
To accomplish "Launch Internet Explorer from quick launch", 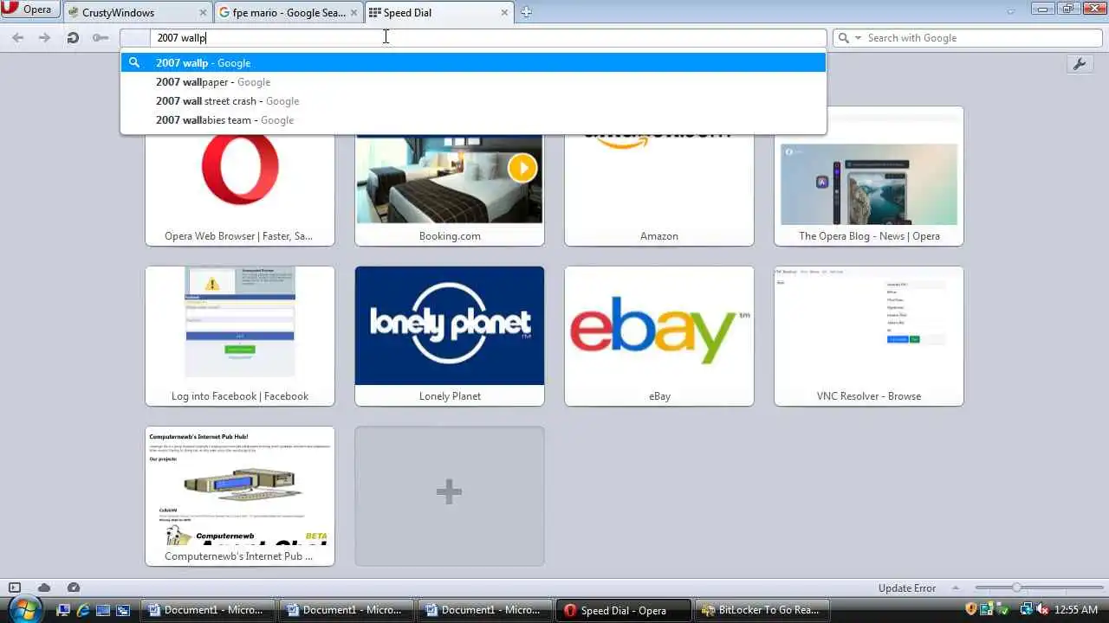I will [83, 610].
